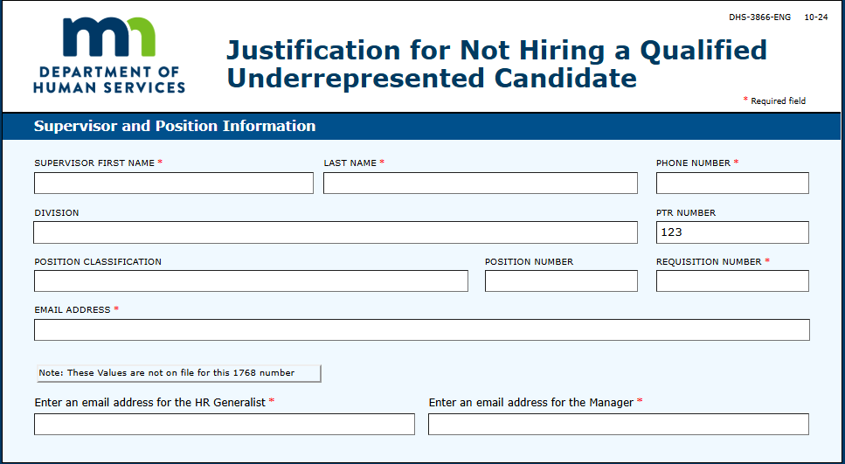Click the 'SUPERVISOR FIRST NAME' label text
Screen dimensions: 845x464
94,163
